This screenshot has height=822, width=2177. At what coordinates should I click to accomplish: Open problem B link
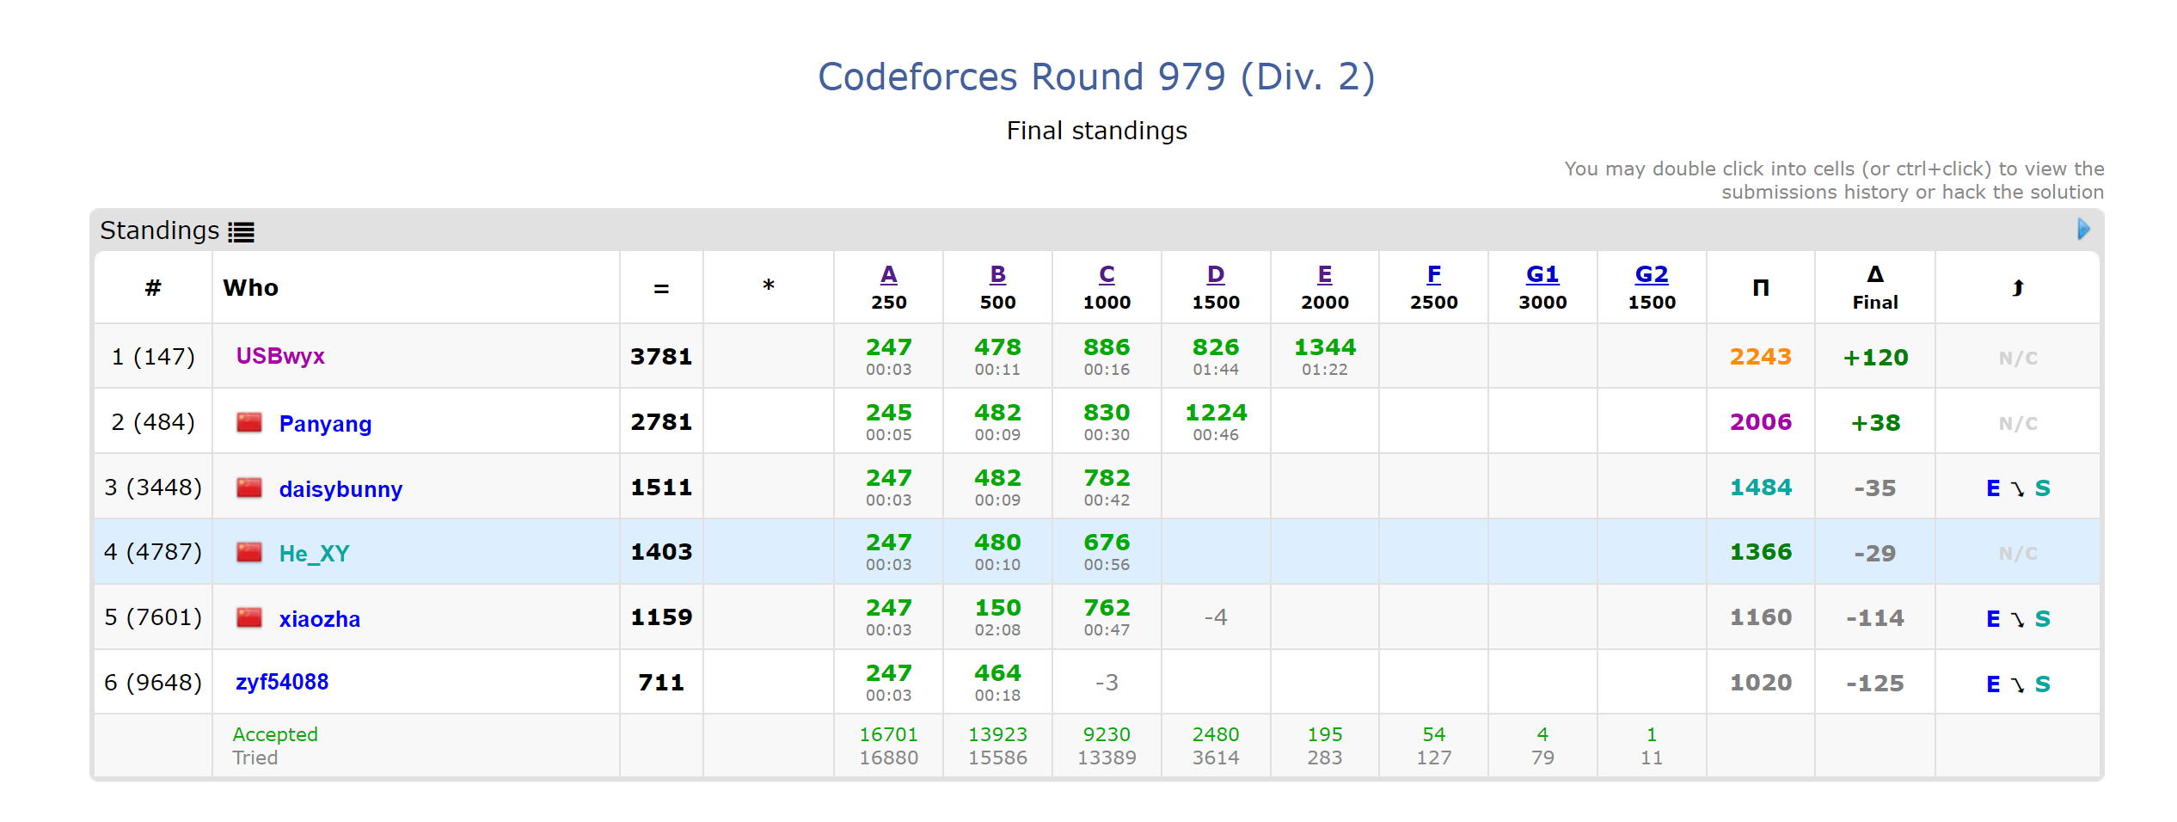pos(997,274)
